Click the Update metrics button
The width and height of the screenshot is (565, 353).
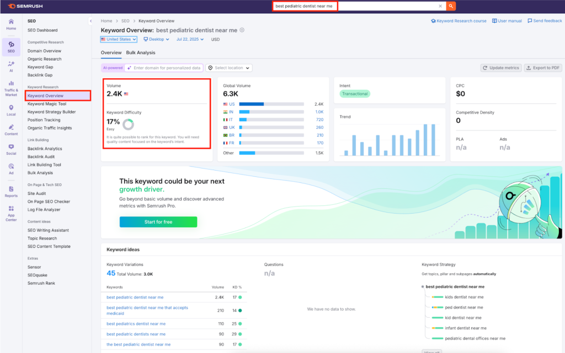[x=501, y=68]
